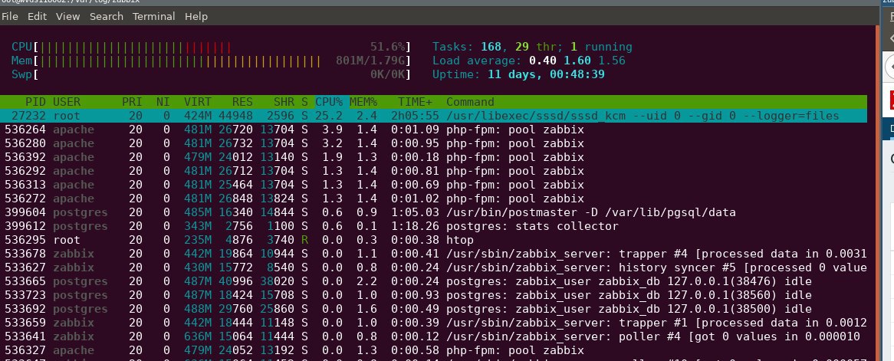Open the Edit menu
The image size is (894, 361).
37,17
